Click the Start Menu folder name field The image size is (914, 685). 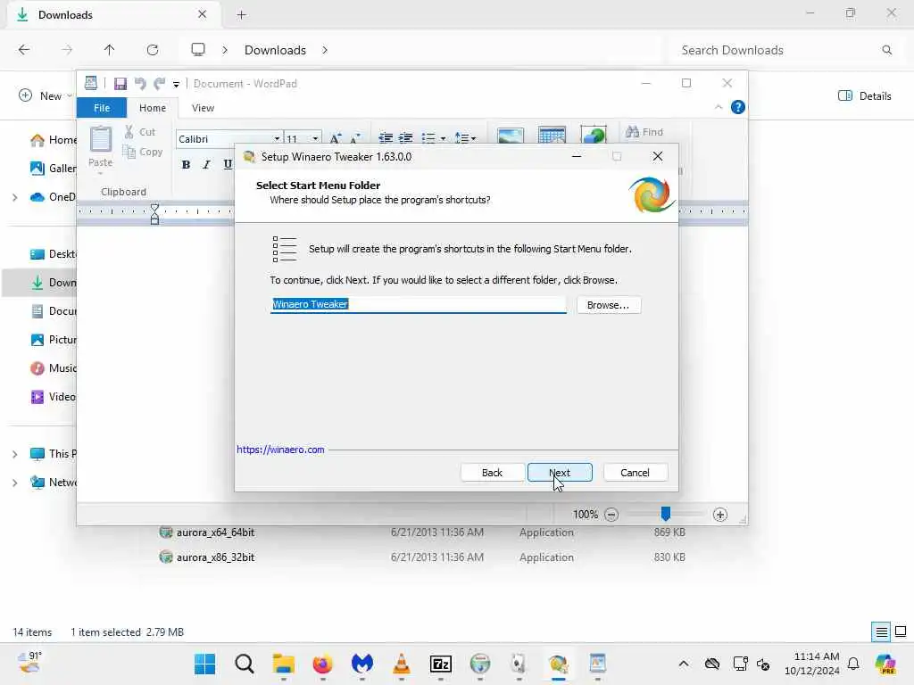418,304
